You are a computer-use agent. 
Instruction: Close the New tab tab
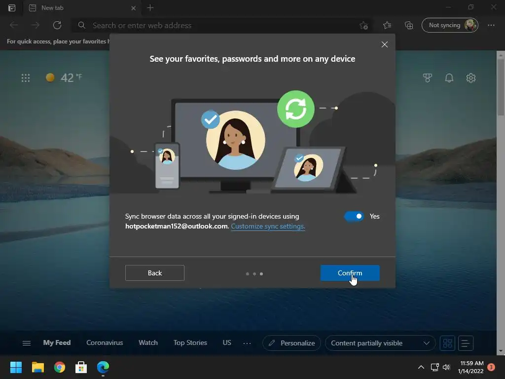pyautogui.click(x=133, y=8)
